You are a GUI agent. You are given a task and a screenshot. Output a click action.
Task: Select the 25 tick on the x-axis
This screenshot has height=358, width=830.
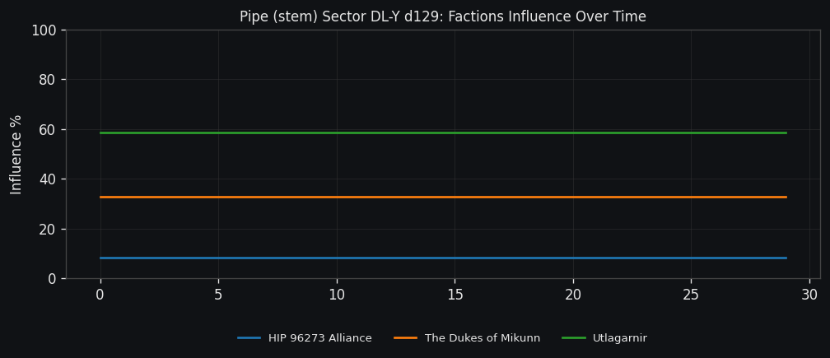click(x=691, y=295)
